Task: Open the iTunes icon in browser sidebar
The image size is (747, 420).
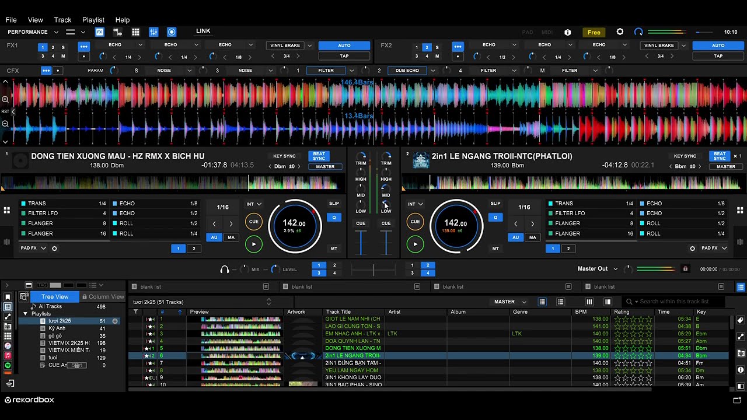Action: click(8, 346)
